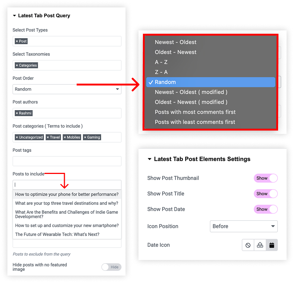This screenshot has width=294, height=283.
Task: Click the upload SVG icon for Date Icon
Action: 260,245
